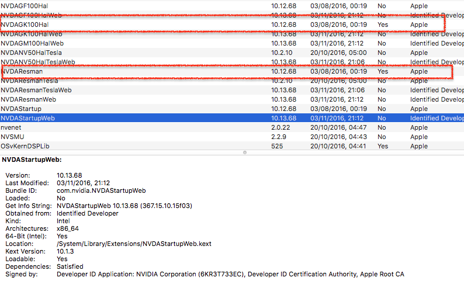The height and width of the screenshot is (298, 464).
Task: Click the Loaded value Yes for OSvKernDSPLib
Action: [383, 146]
